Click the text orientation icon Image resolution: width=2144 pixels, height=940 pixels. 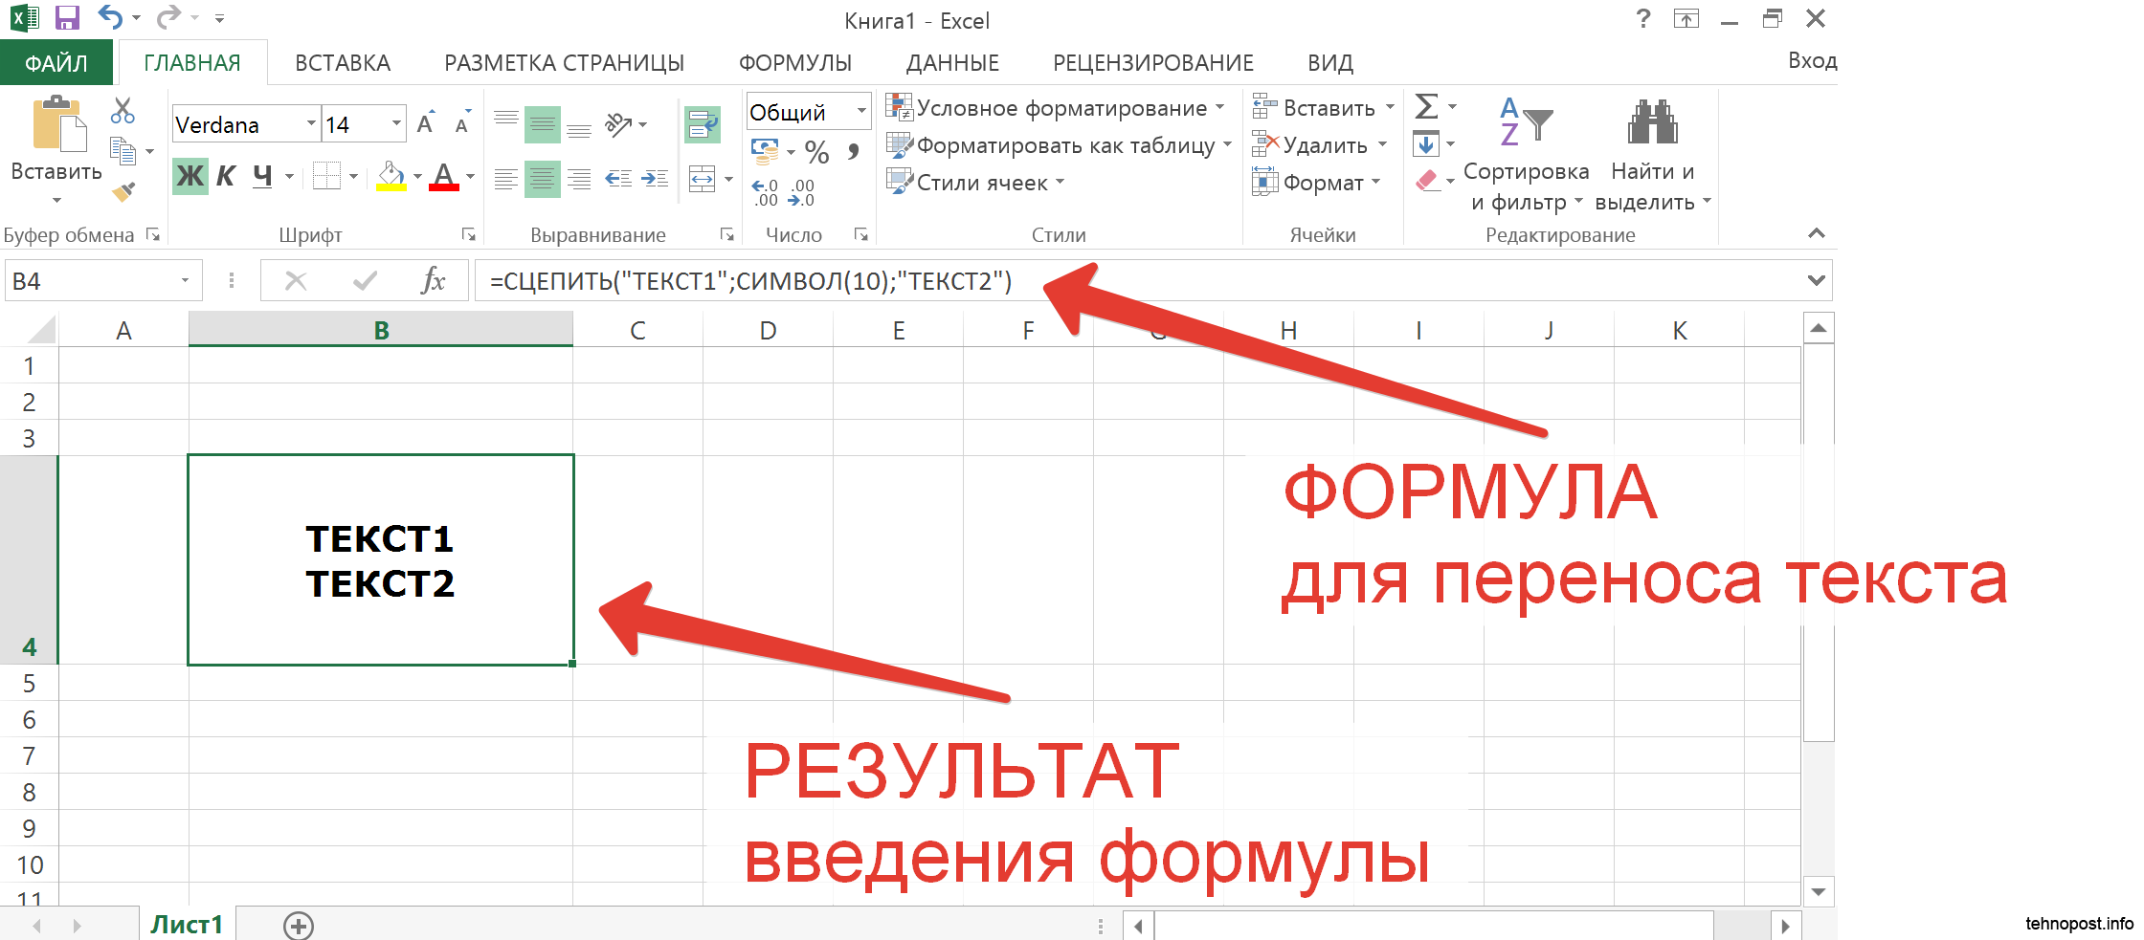(x=619, y=123)
